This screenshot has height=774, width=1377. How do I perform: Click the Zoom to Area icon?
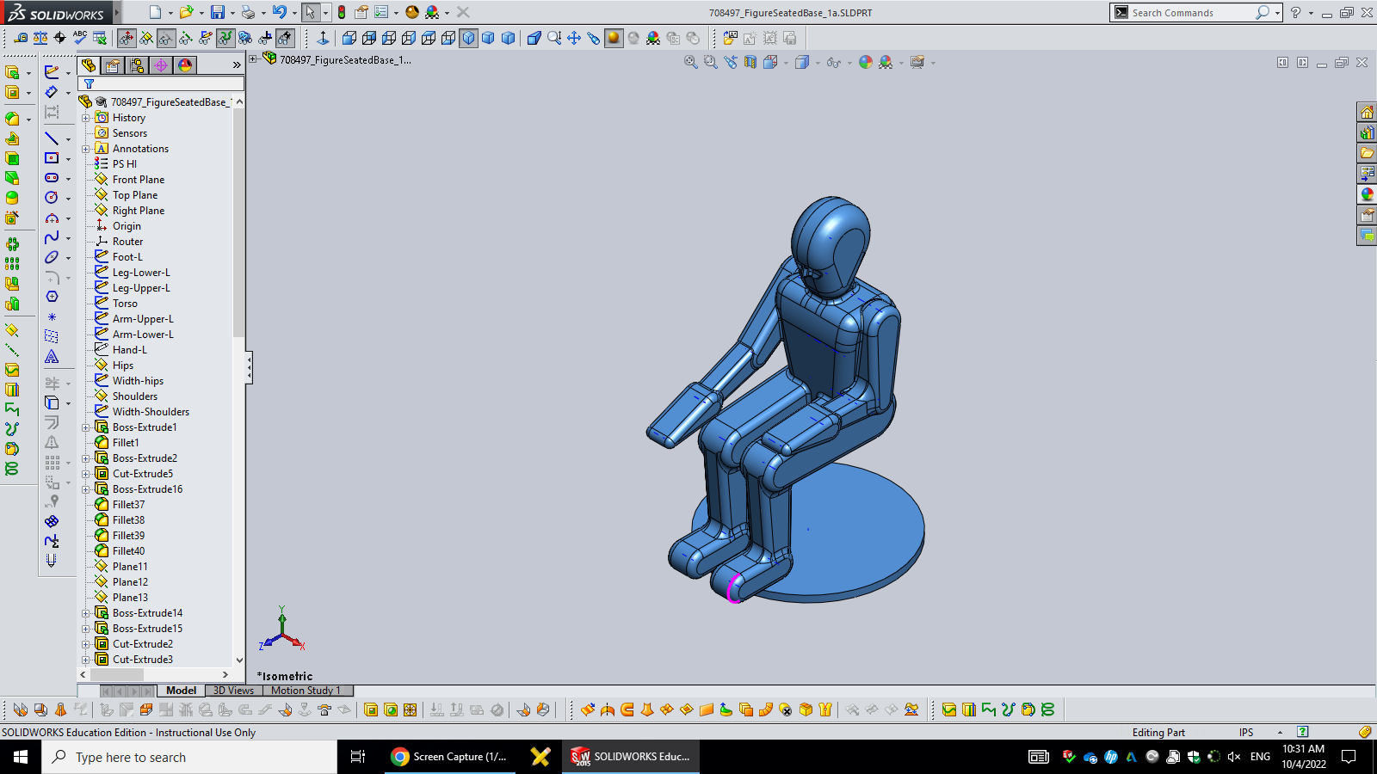(x=710, y=62)
